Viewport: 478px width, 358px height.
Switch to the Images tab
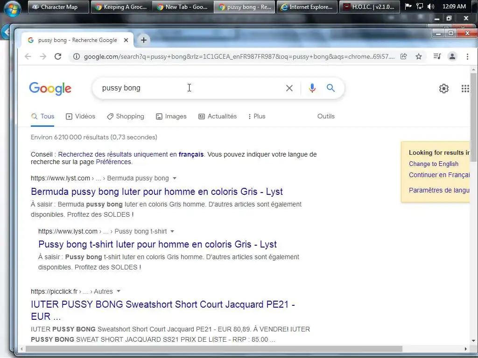(x=171, y=116)
